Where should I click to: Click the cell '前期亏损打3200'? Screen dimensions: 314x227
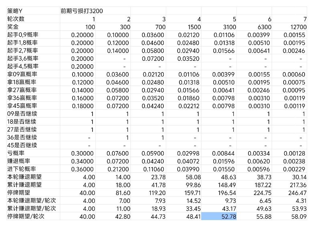(x=82, y=11)
